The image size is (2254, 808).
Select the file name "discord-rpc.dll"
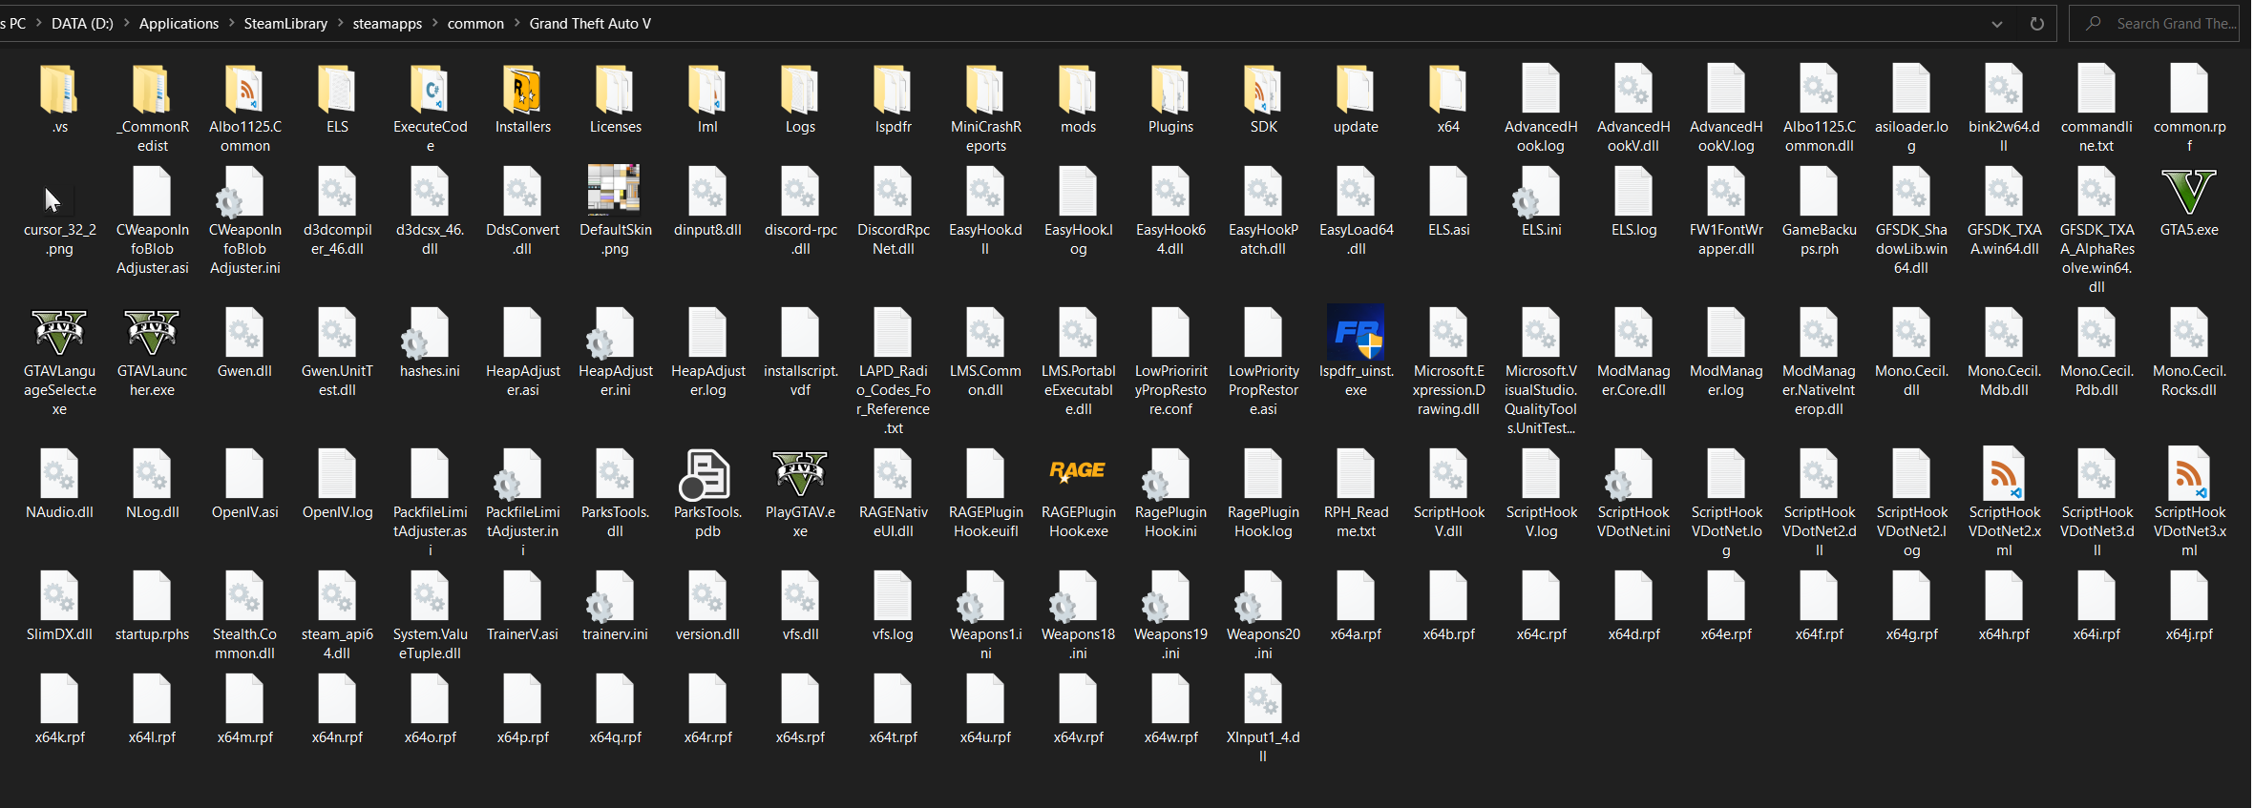pyautogui.click(x=800, y=238)
